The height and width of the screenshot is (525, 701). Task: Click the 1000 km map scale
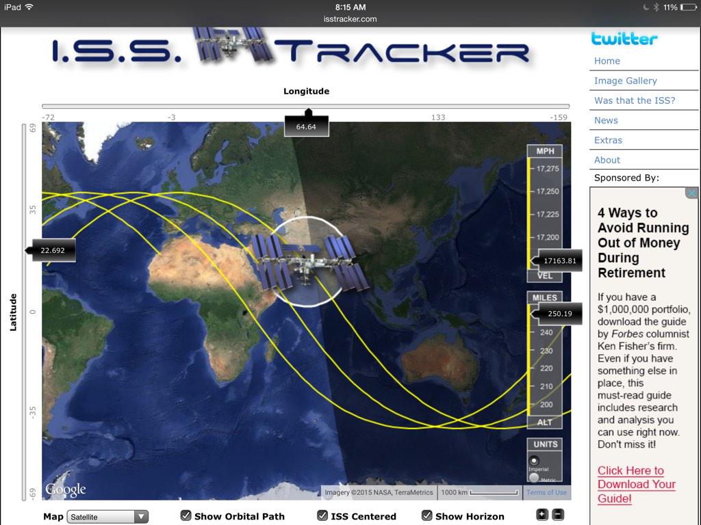(479, 492)
